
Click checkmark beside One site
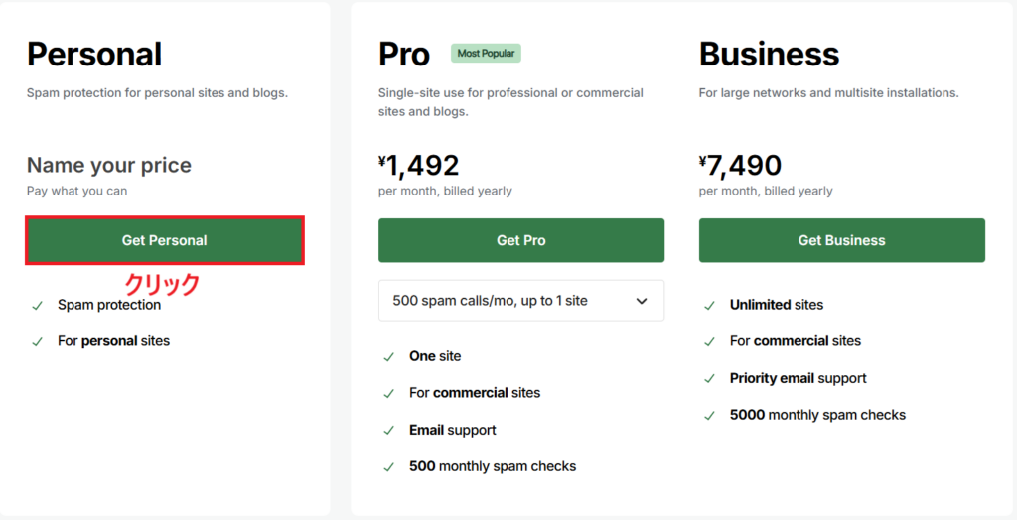pos(388,357)
